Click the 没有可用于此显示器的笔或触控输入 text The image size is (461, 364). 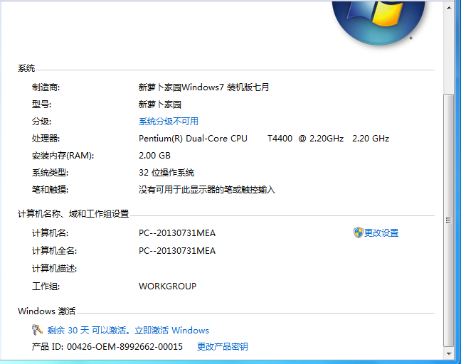(207, 190)
